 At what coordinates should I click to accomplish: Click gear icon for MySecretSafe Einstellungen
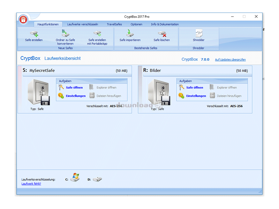click(61, 95)
